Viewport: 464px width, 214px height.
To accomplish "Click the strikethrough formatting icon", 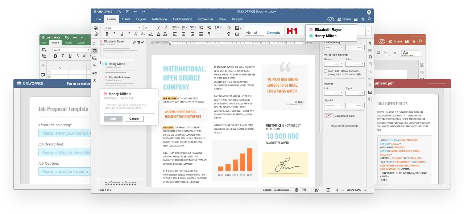I will (129, 34).
